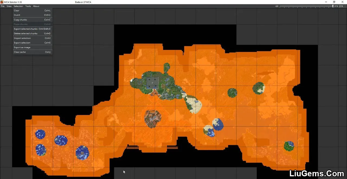Close the MCA Selector window

click(342, 2)
